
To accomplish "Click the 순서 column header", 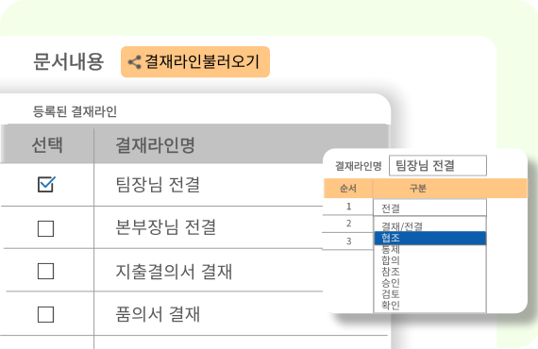I will (348, 189).
